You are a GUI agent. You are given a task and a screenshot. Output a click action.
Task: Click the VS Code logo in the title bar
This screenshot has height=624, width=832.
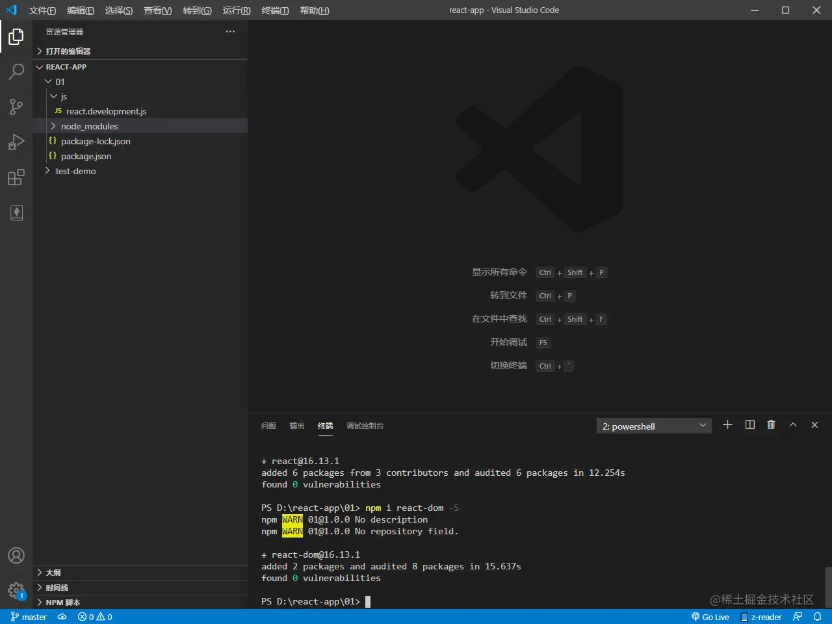(11, 10)
